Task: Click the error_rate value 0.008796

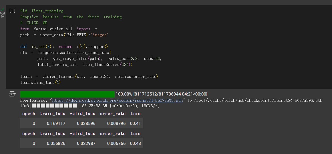Action: pyautogui.click(x=116, y=123)
